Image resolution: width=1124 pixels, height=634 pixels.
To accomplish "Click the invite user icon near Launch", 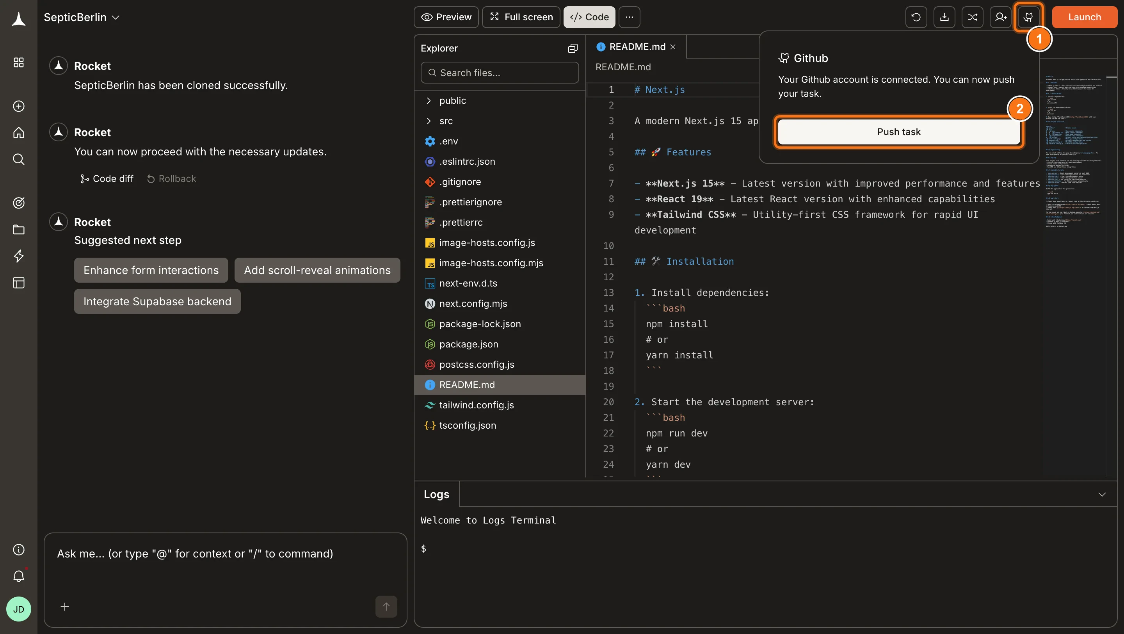I will point(1001,17).
